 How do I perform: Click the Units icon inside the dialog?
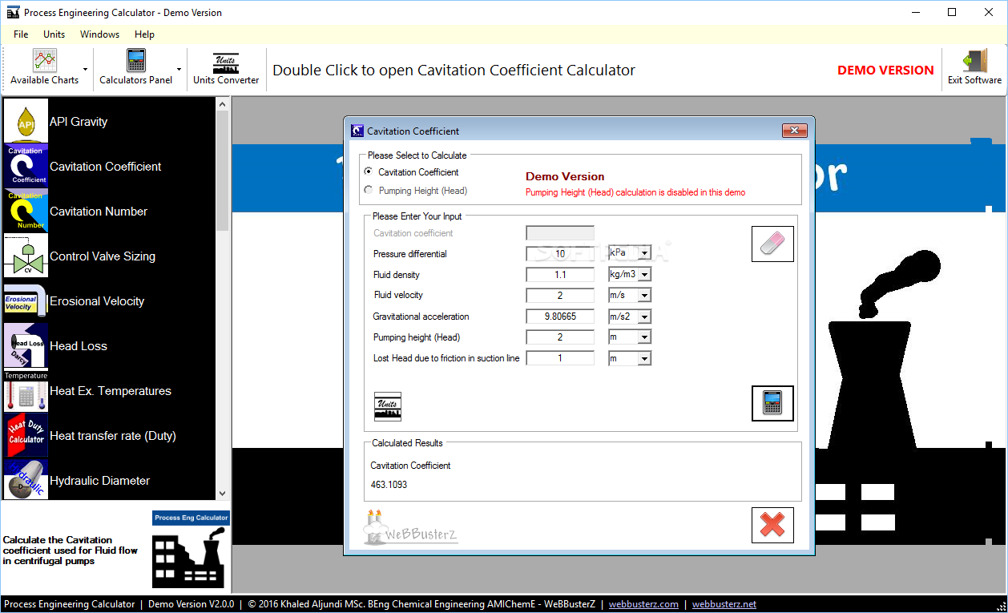[388, 405]
